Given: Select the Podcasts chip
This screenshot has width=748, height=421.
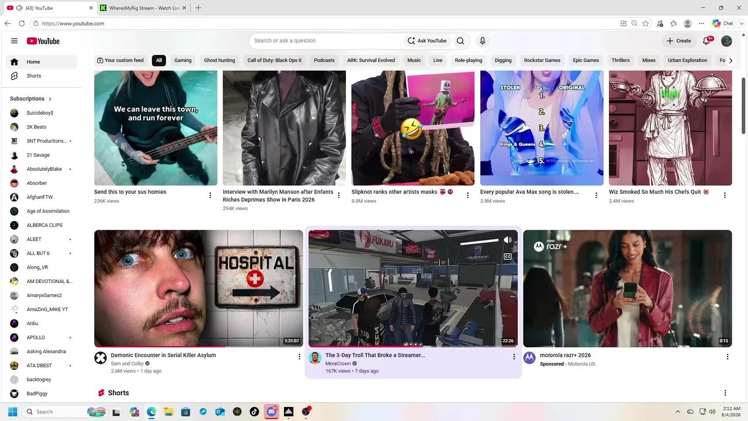Looking at the screenshot, I should 324,60.
